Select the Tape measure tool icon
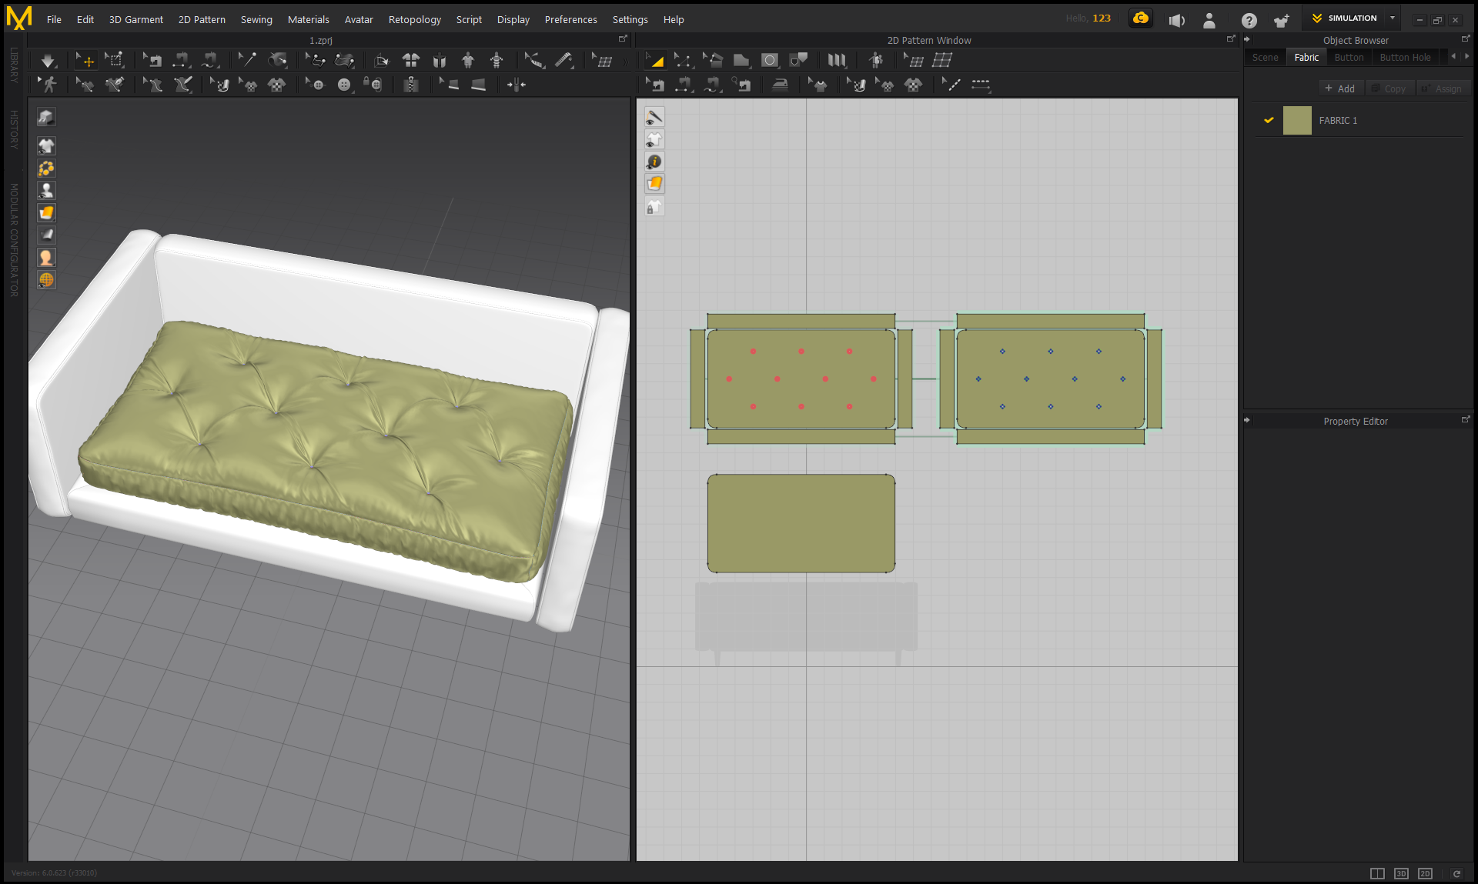Image resolution: width=1478 pixels, height=884 pixels. tap(564, 61)
